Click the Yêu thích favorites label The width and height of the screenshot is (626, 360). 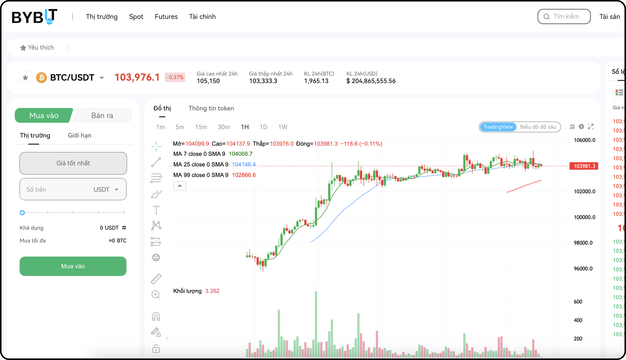tap(41, 48)
